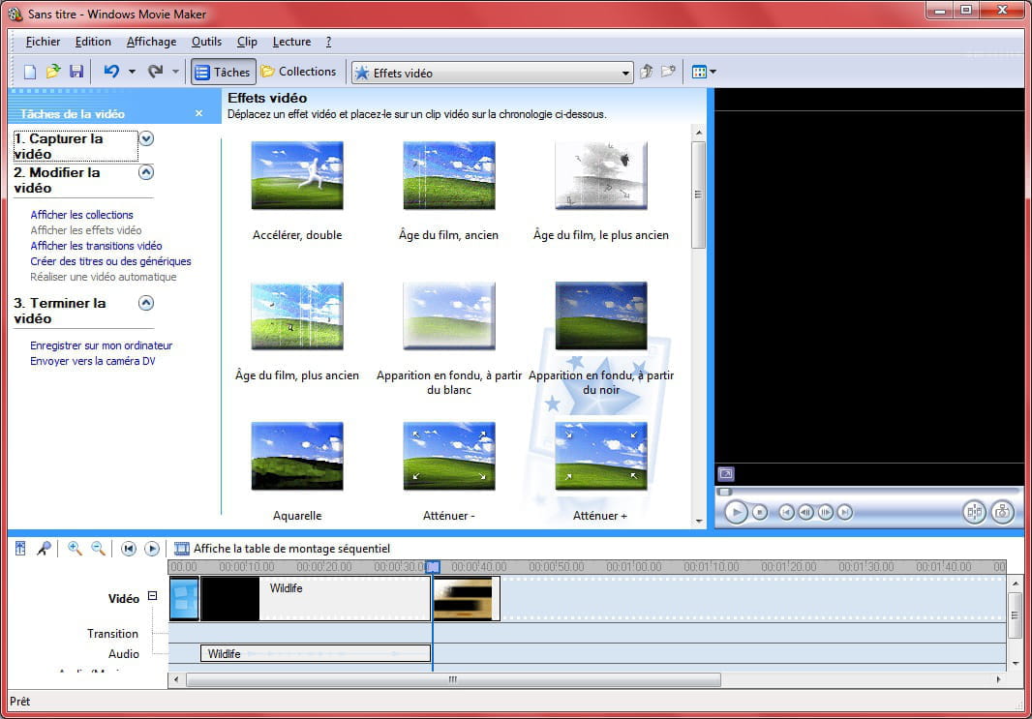The image size is (1032, 719).
Task: Step to next frame in preview
Action: [826, 512]
